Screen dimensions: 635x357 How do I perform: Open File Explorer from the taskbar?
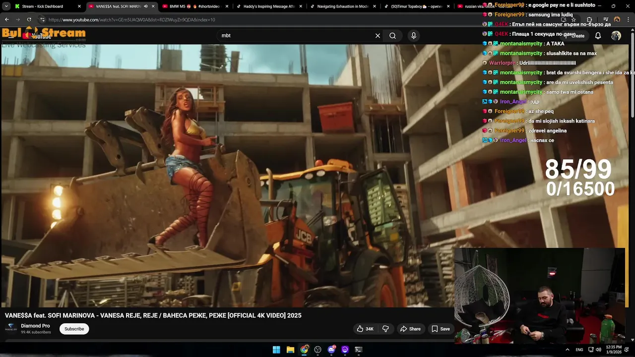[x=290, y=350]
